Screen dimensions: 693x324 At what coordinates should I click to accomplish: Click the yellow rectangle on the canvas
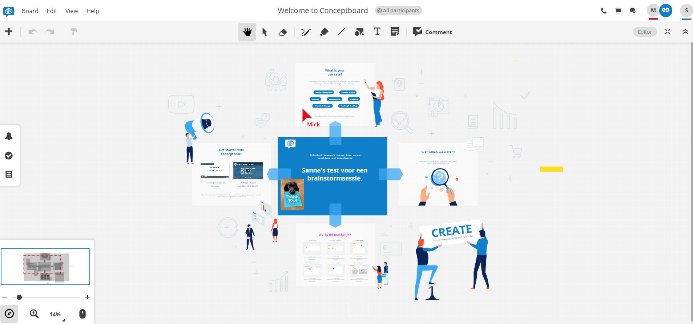(x=551, y=169)
